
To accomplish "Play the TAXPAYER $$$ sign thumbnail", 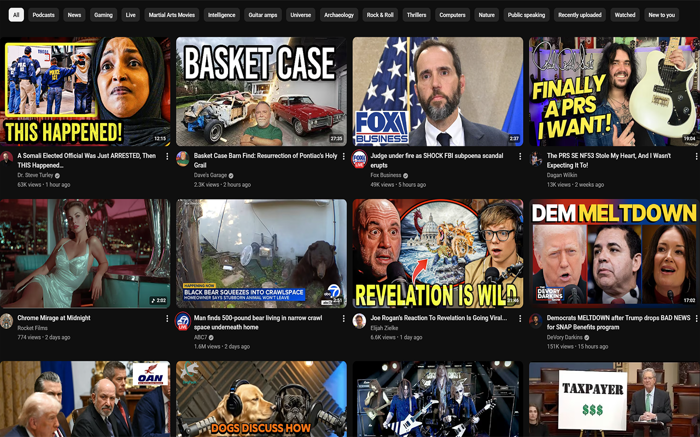I will pos(615,399).
